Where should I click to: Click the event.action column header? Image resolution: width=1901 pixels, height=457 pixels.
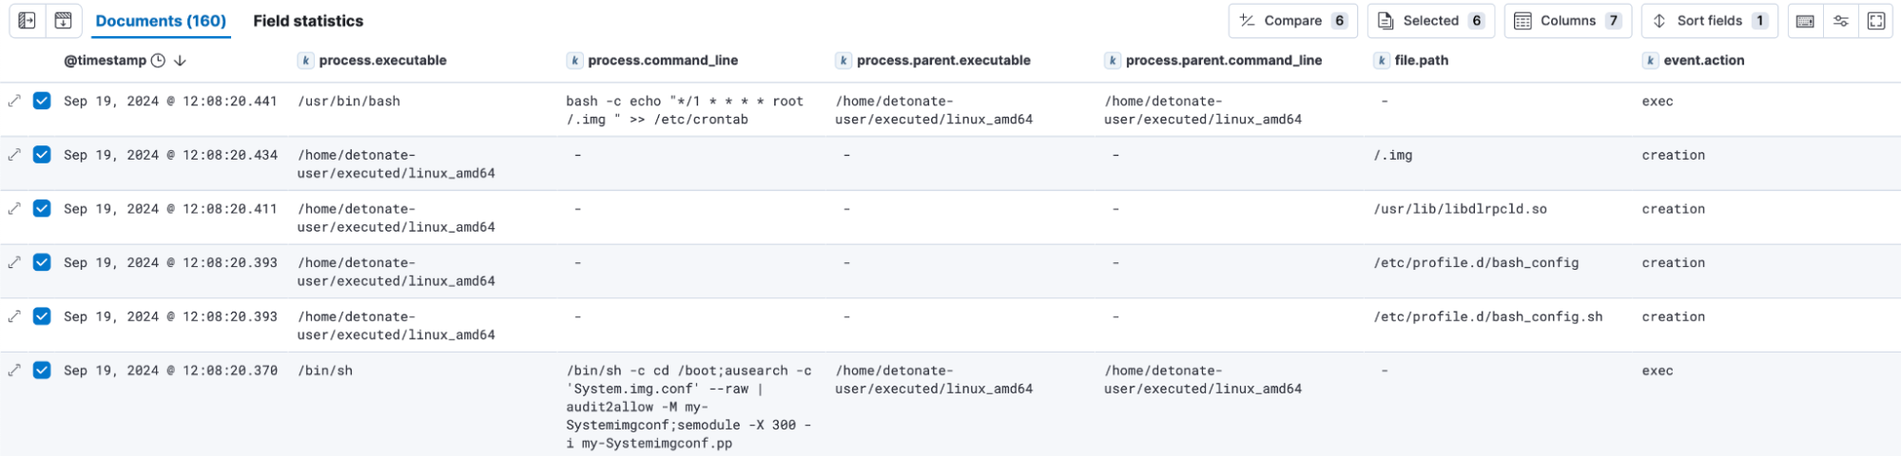(1703, 61)
